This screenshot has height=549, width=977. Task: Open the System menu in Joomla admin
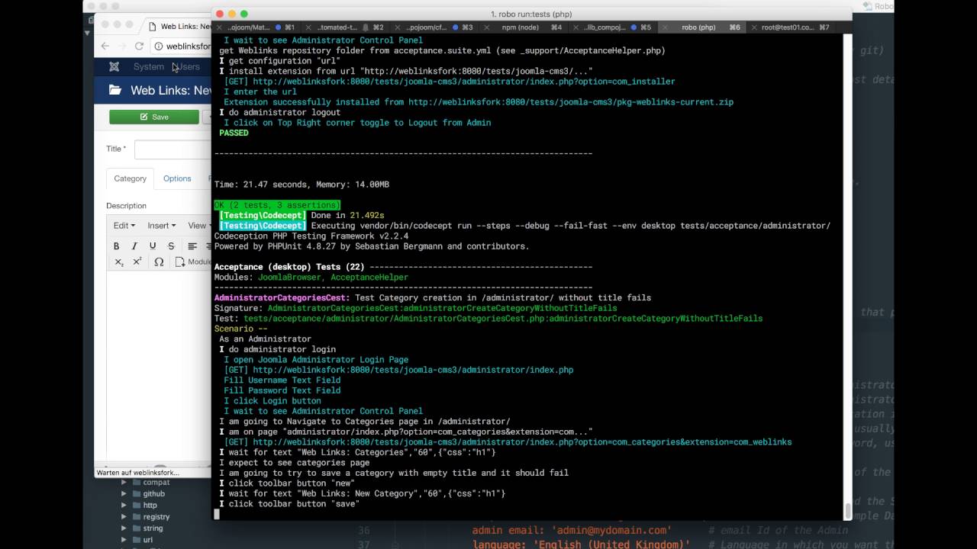coord(149,67)
